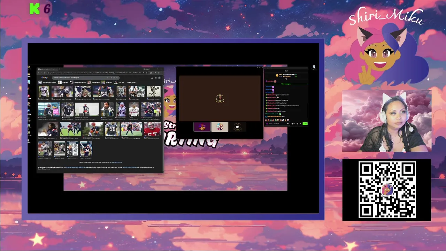Viewport: 446px width, 251px height.
Task: Click the magnifier search icon in Google
Action: coord(117,78)
